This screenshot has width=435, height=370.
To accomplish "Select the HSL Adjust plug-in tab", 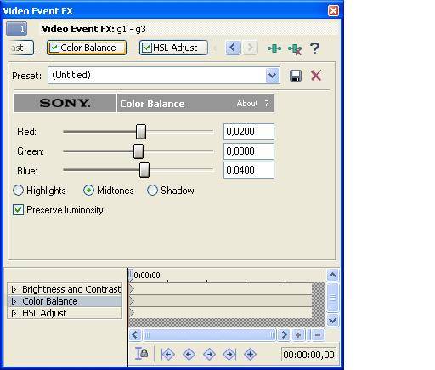I will (173, 48).
